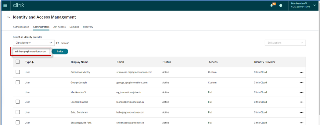Click email shivanagouda@frontier.in
This screenshot has height=125, width=320.
[131, 123]
